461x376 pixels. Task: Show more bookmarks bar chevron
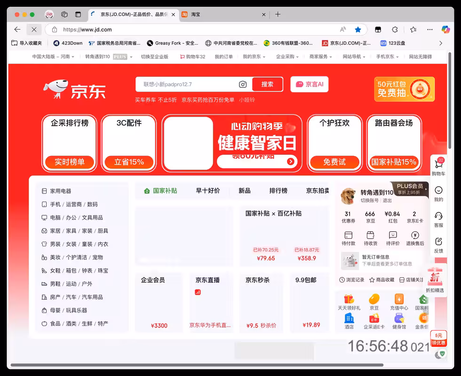tap(440, 43)
